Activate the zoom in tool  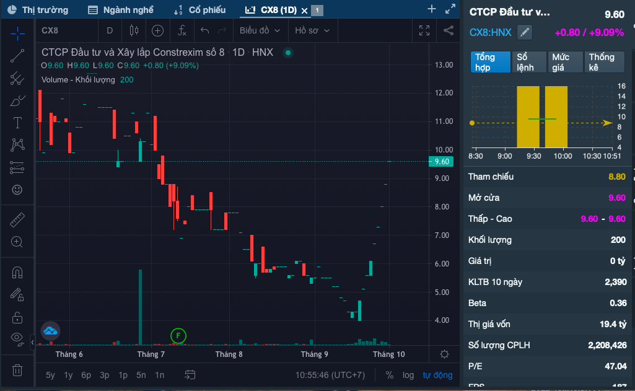[x=17, y=242]
